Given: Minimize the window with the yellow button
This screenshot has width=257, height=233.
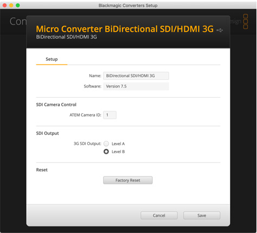Looking at the screenshot, I should [x=11, y=5].
